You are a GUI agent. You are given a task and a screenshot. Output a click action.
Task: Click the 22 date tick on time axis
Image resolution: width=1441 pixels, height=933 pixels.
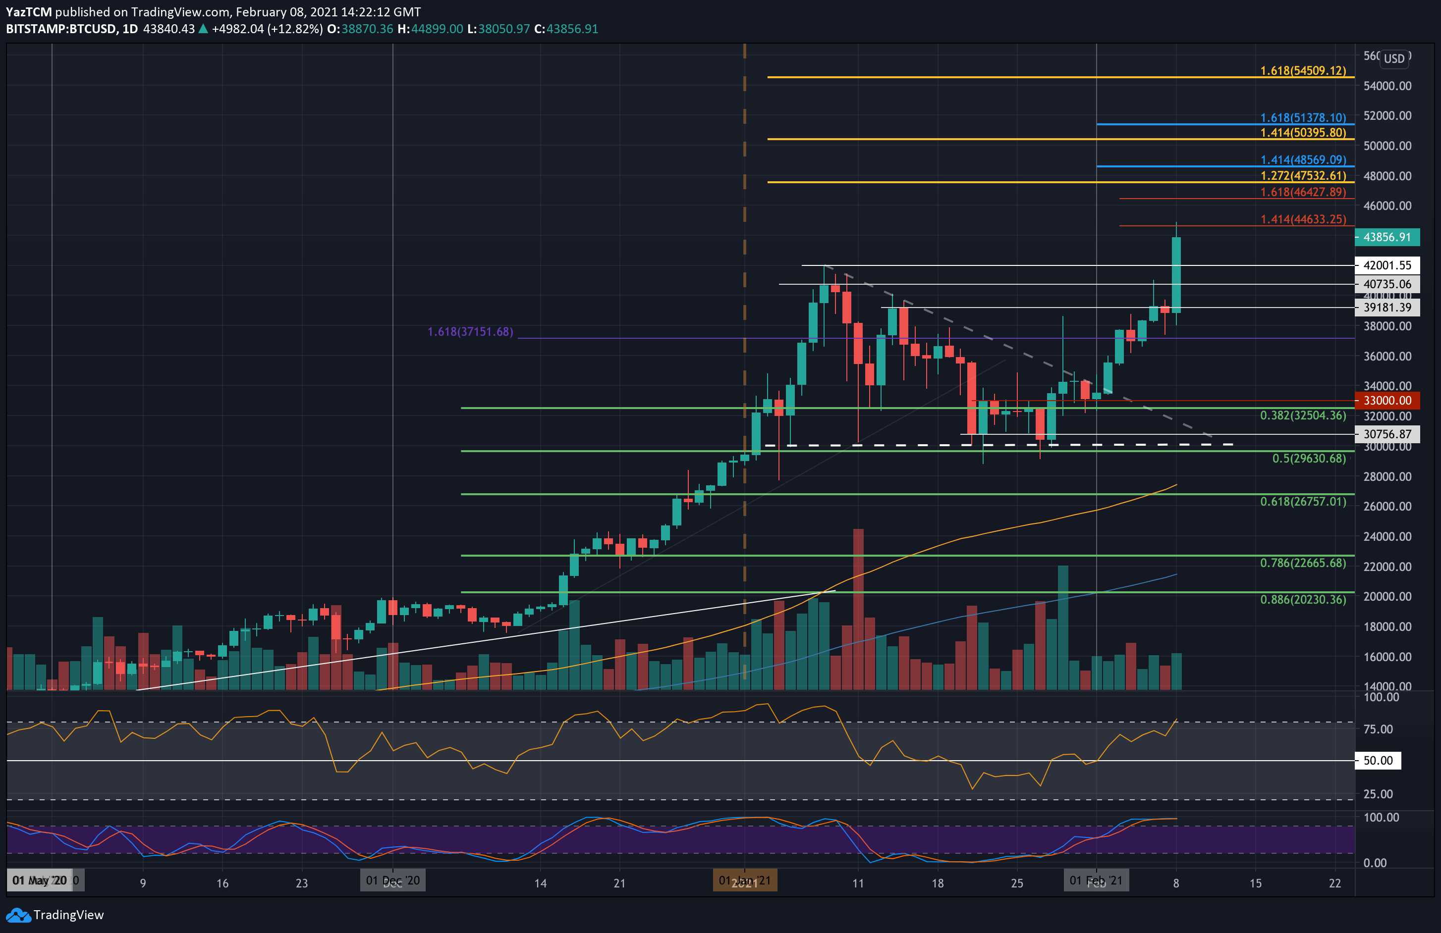(1335, 883)
